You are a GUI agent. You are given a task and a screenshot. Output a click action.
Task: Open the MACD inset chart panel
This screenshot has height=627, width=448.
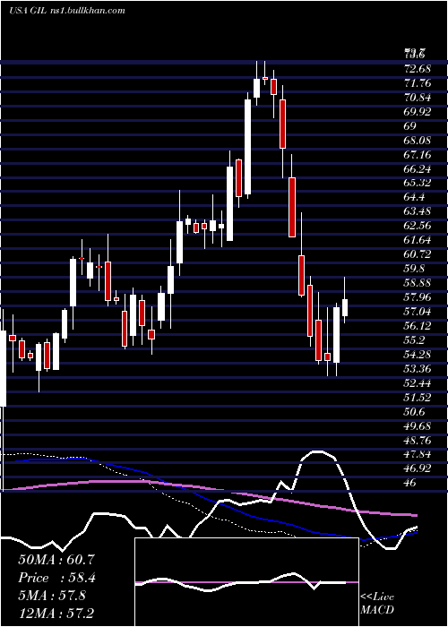[x=246, y=582]
